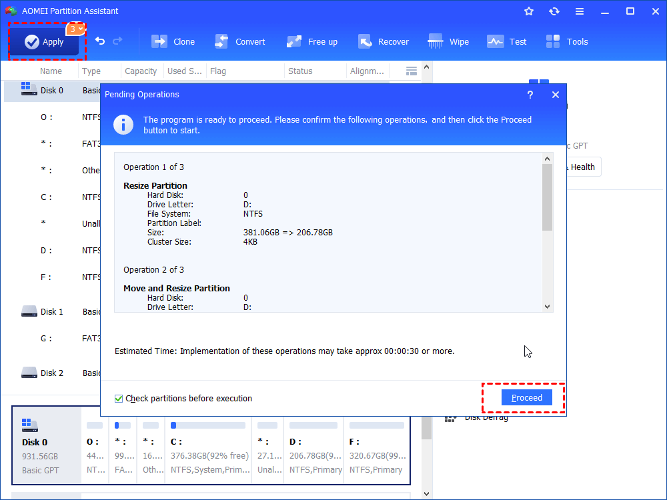Click the operations list scroll down arrow
Image resolution: width=667 pixels, height=500 pixels.
(x=548, y=307)
